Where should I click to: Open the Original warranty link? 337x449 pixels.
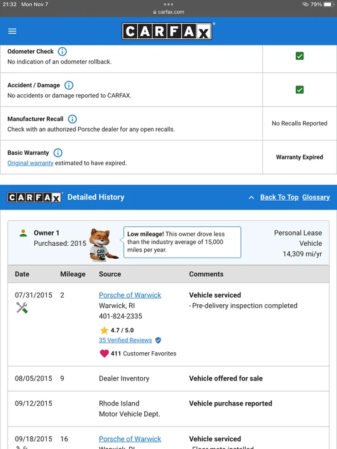click(x=31, y=163)
